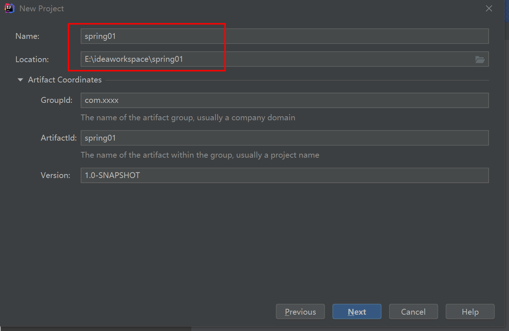Screen dimensions: 509x331
Task: Focus the Name input containing spring01
Action: point(284,36)
